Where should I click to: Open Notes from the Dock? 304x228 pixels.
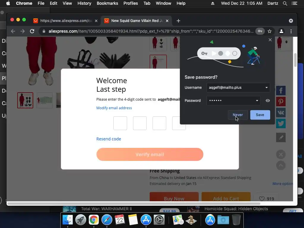point(133,220)
